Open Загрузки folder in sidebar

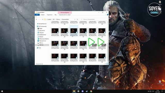pos(41,33)
